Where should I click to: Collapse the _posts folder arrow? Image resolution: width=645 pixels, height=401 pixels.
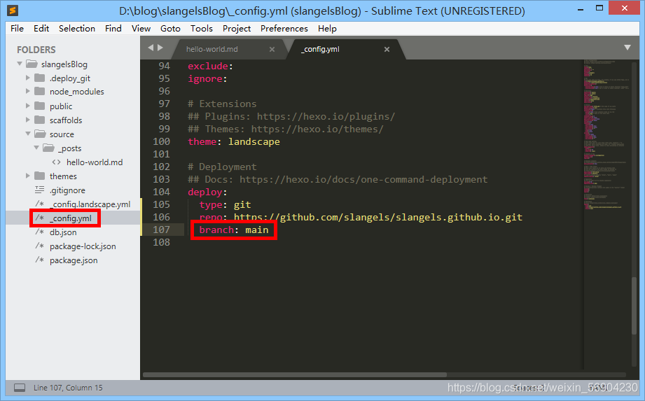click(x=36, y=148)
